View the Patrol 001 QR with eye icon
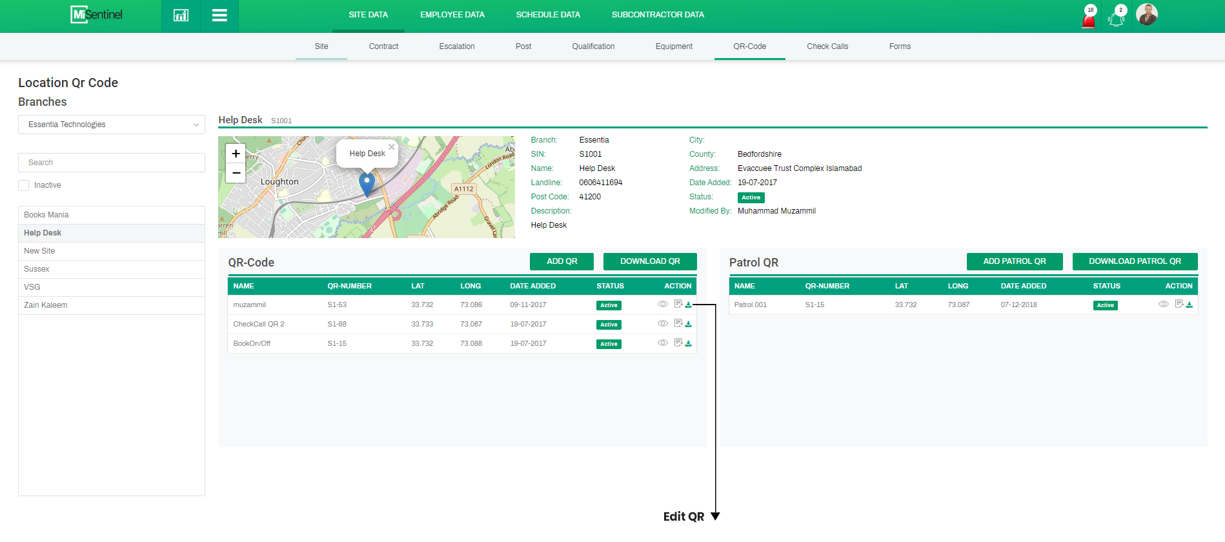This screenshot has height=542, width=1225. pos(1163,304)
